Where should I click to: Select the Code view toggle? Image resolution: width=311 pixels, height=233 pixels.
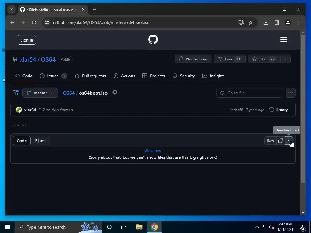22,141
